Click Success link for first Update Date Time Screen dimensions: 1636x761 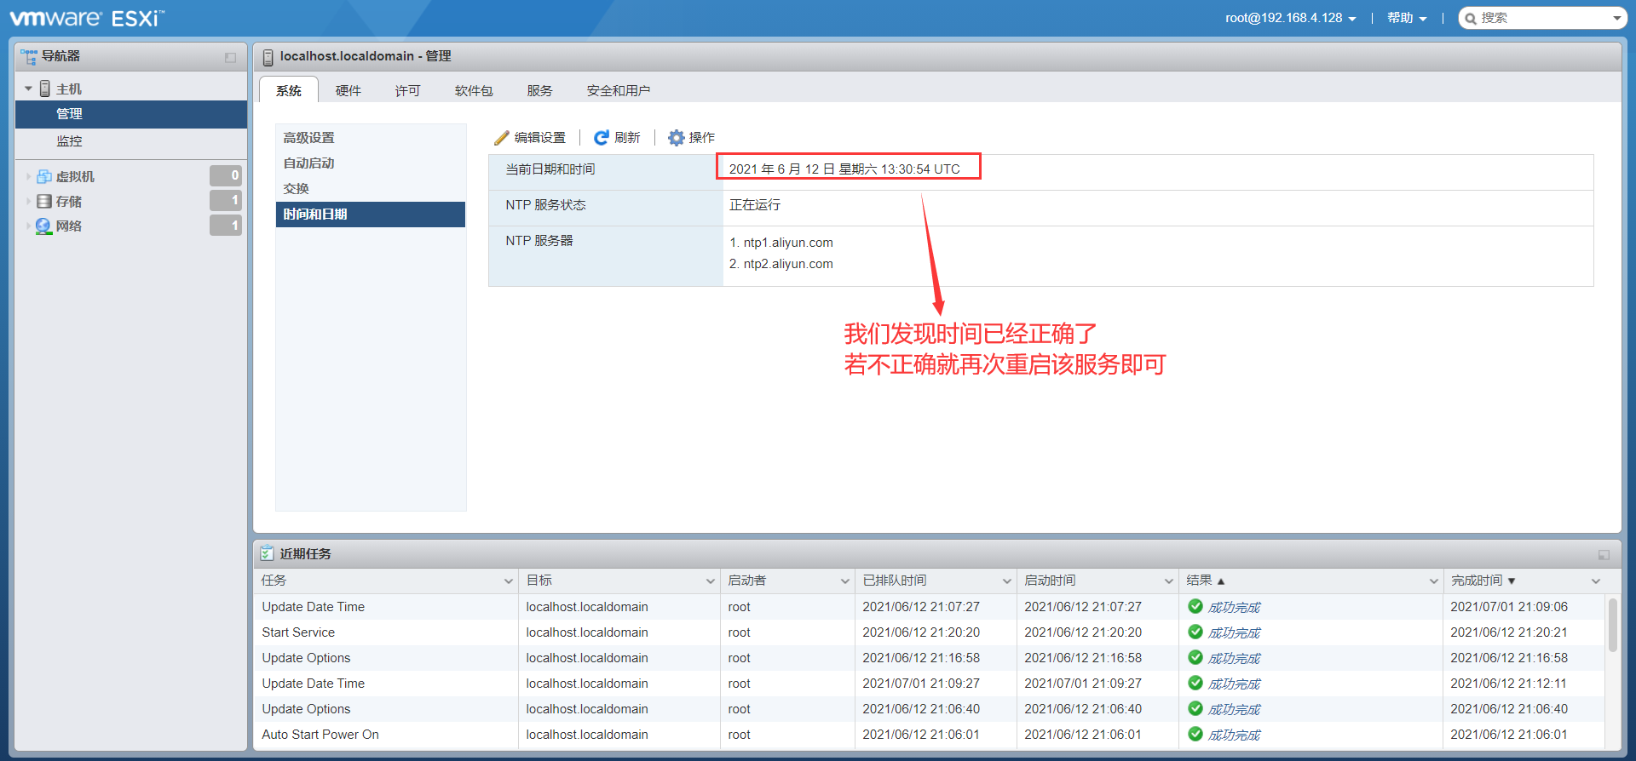1234,607
